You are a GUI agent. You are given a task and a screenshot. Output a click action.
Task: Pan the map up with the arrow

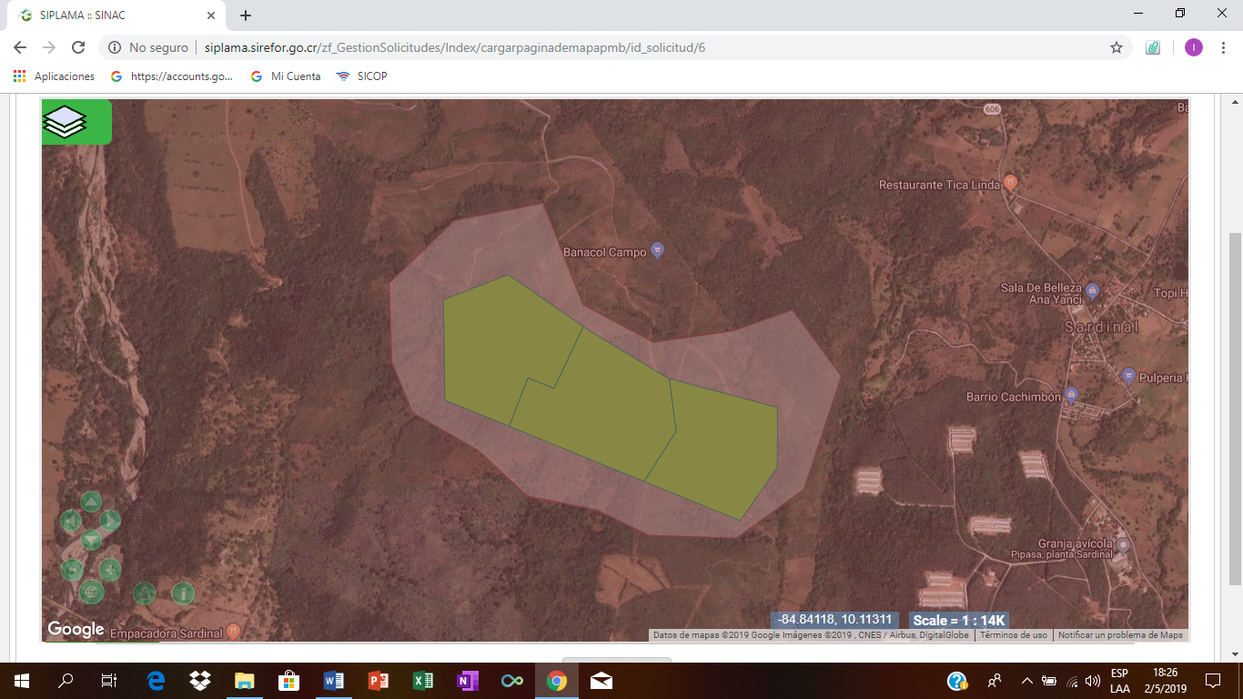coord(91,501)
